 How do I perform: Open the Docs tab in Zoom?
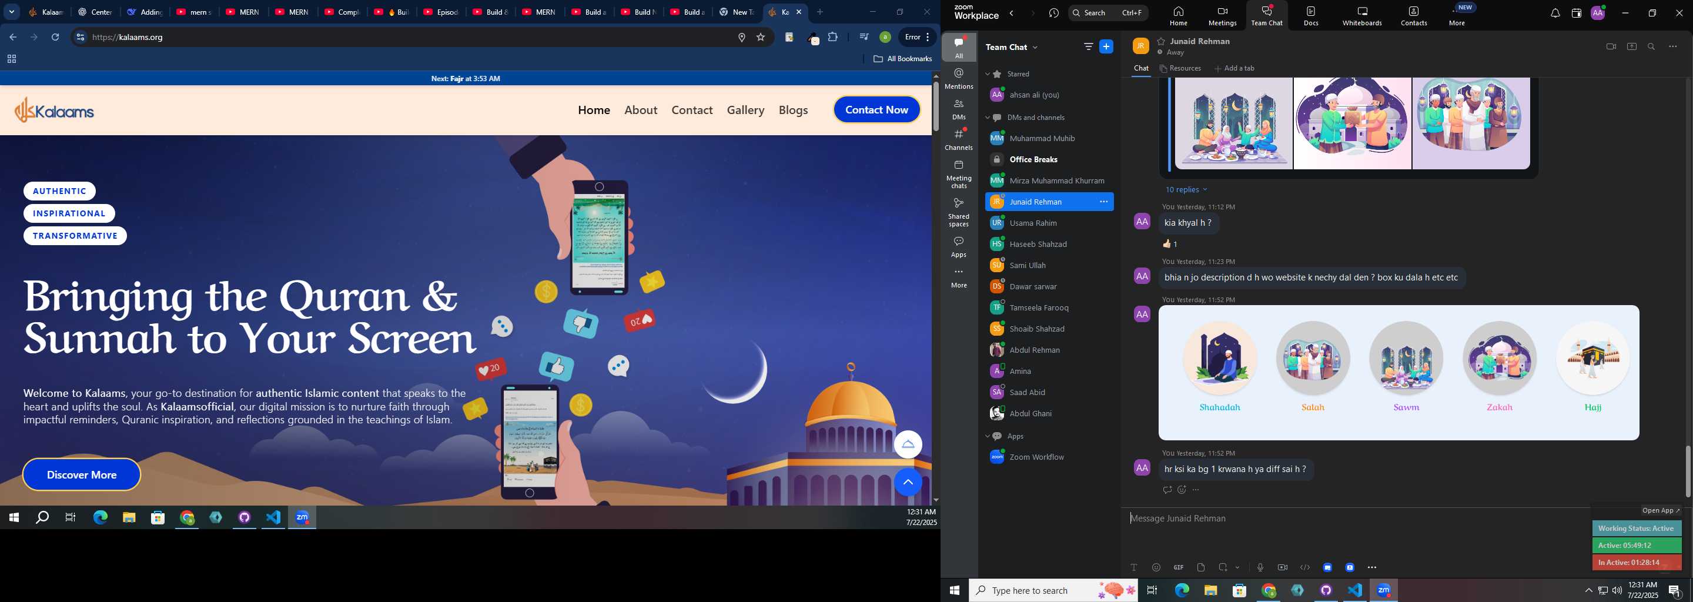pyautogui.click(x=1311, y=16)
